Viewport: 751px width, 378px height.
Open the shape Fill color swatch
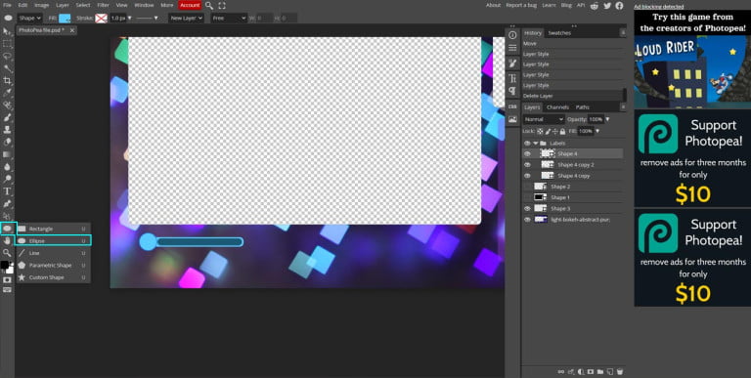[x=65, y=19]
